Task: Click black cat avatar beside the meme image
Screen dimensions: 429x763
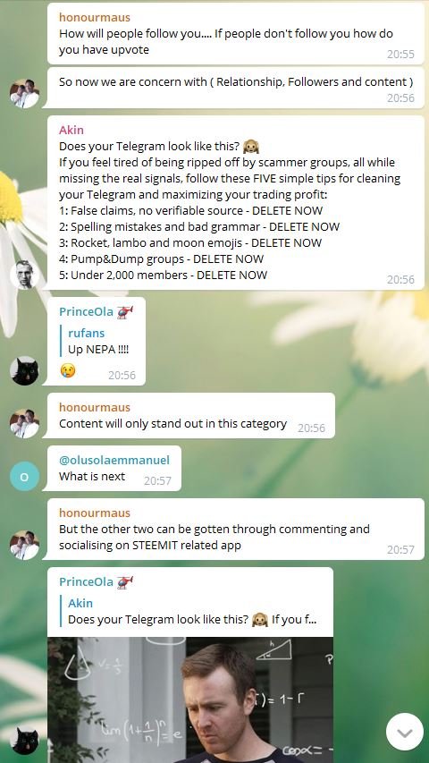Action: pos(24,741)
